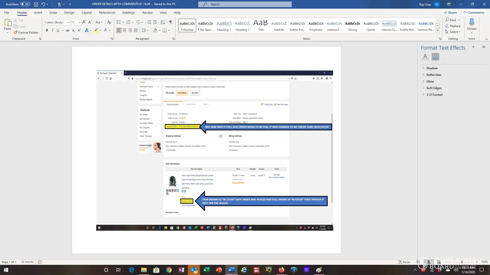
Task: Click the text highlight color swatch
Action: click(x=96, y=30)
